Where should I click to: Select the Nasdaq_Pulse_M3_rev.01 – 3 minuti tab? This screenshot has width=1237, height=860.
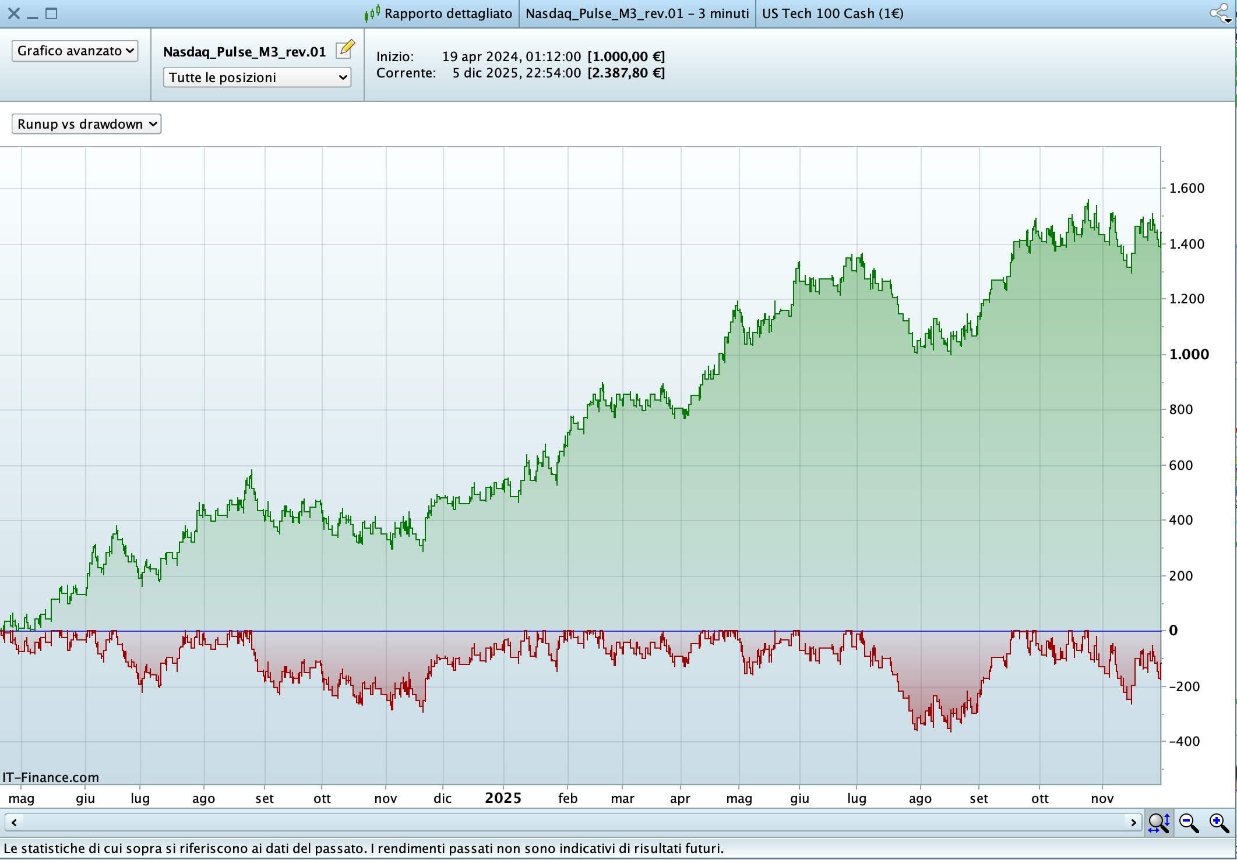coord(637,13)
